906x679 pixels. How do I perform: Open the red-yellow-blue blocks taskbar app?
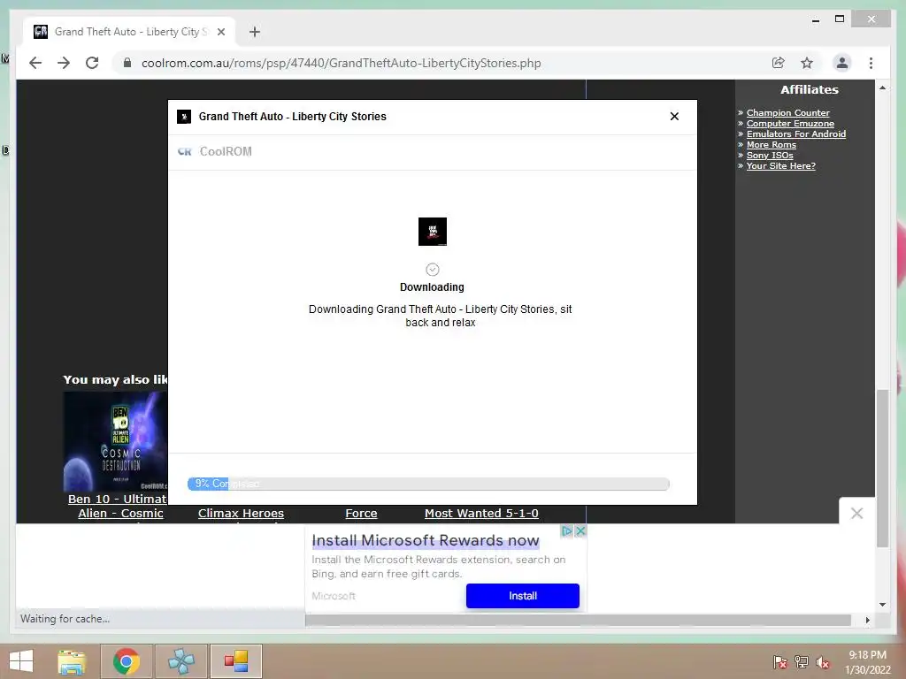click(x=235, y=661)
